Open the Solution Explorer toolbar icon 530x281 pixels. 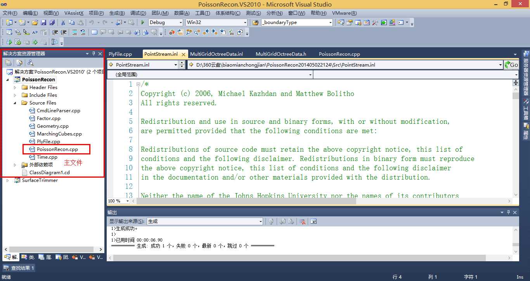pyautogui.click(x=341, y=22)
